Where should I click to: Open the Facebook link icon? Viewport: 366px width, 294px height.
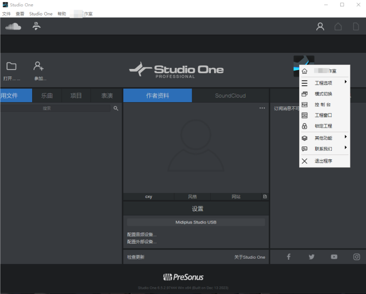tap(288, 257)
